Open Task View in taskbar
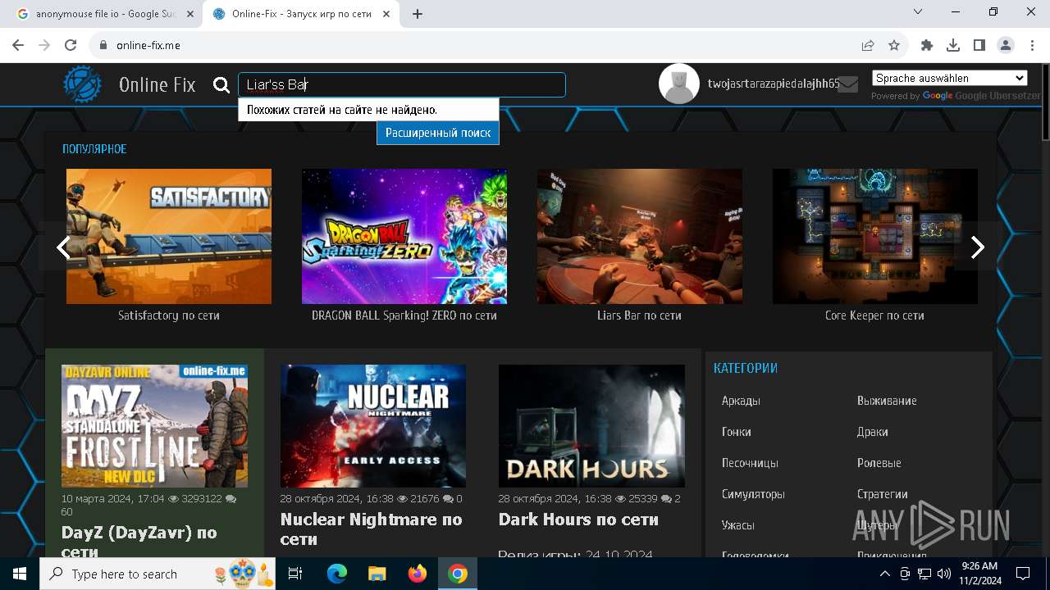 (x=295, y=574)
